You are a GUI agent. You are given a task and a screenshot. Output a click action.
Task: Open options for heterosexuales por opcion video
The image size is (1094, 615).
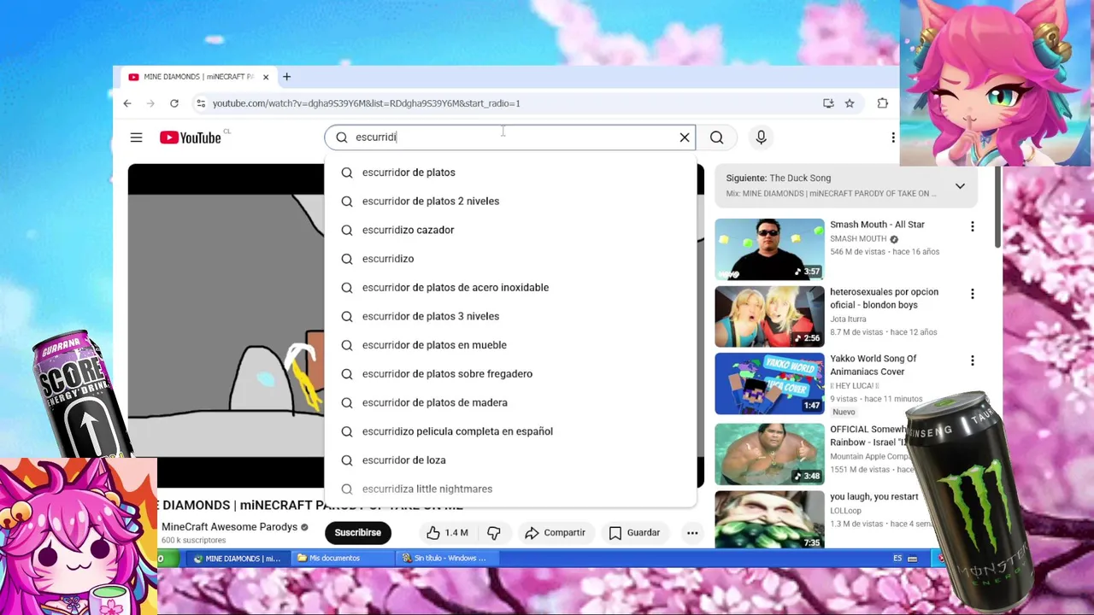pos(972,294)
